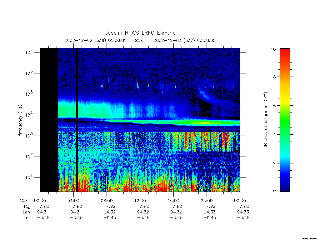Click the colorbar tick label '10'
Image resolution: width=320 pixels, height=240 pixels.
pos(273,49)
